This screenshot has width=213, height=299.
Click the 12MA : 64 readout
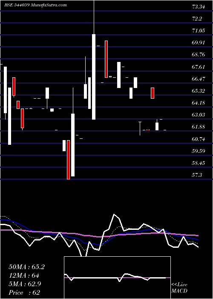coord(24,276)
